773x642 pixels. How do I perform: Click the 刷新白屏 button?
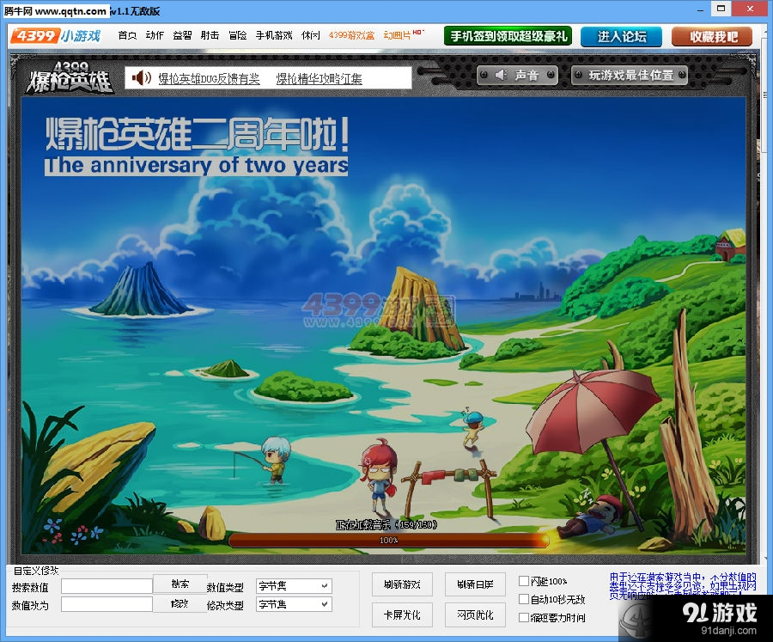tap(475, 584)
